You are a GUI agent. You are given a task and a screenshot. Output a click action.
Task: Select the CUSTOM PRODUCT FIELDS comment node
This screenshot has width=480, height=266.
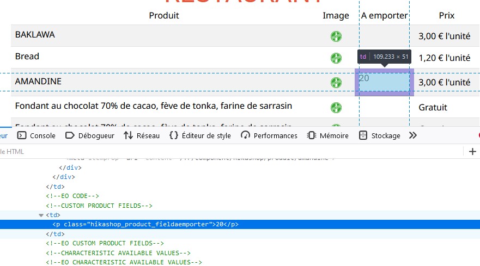coord(99,206)
